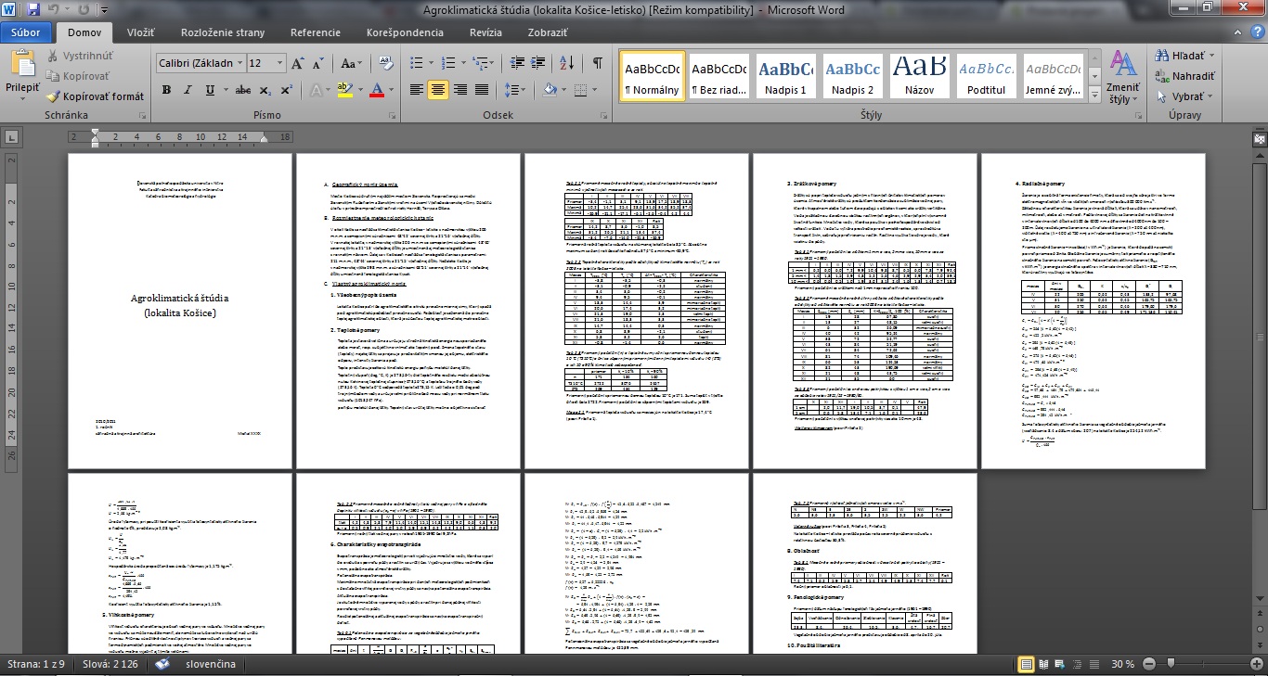
Task: Click the Grow Font icon
Action: tap(298, 64)
